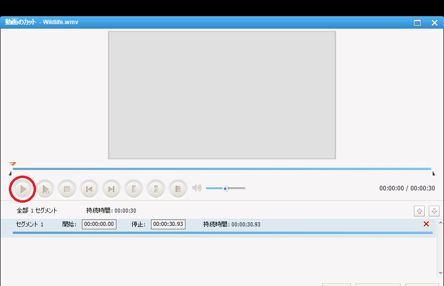
Task: Jump to the previous frame
Action: tap(89, 189)
